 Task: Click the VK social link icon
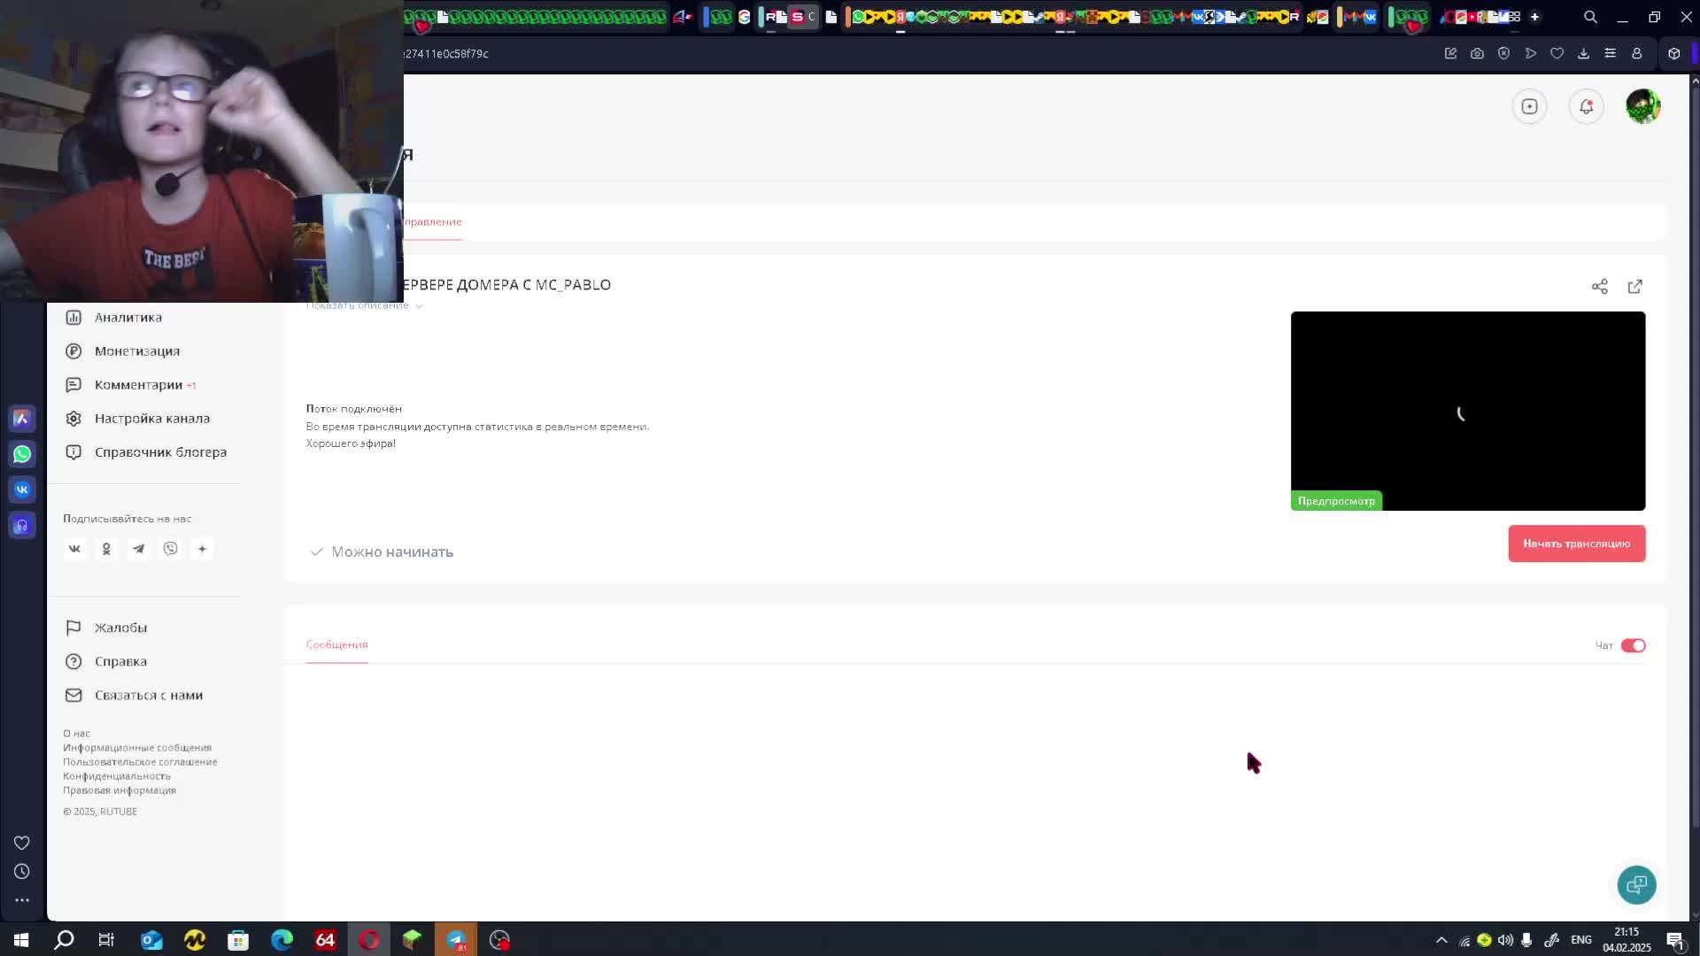74,549
